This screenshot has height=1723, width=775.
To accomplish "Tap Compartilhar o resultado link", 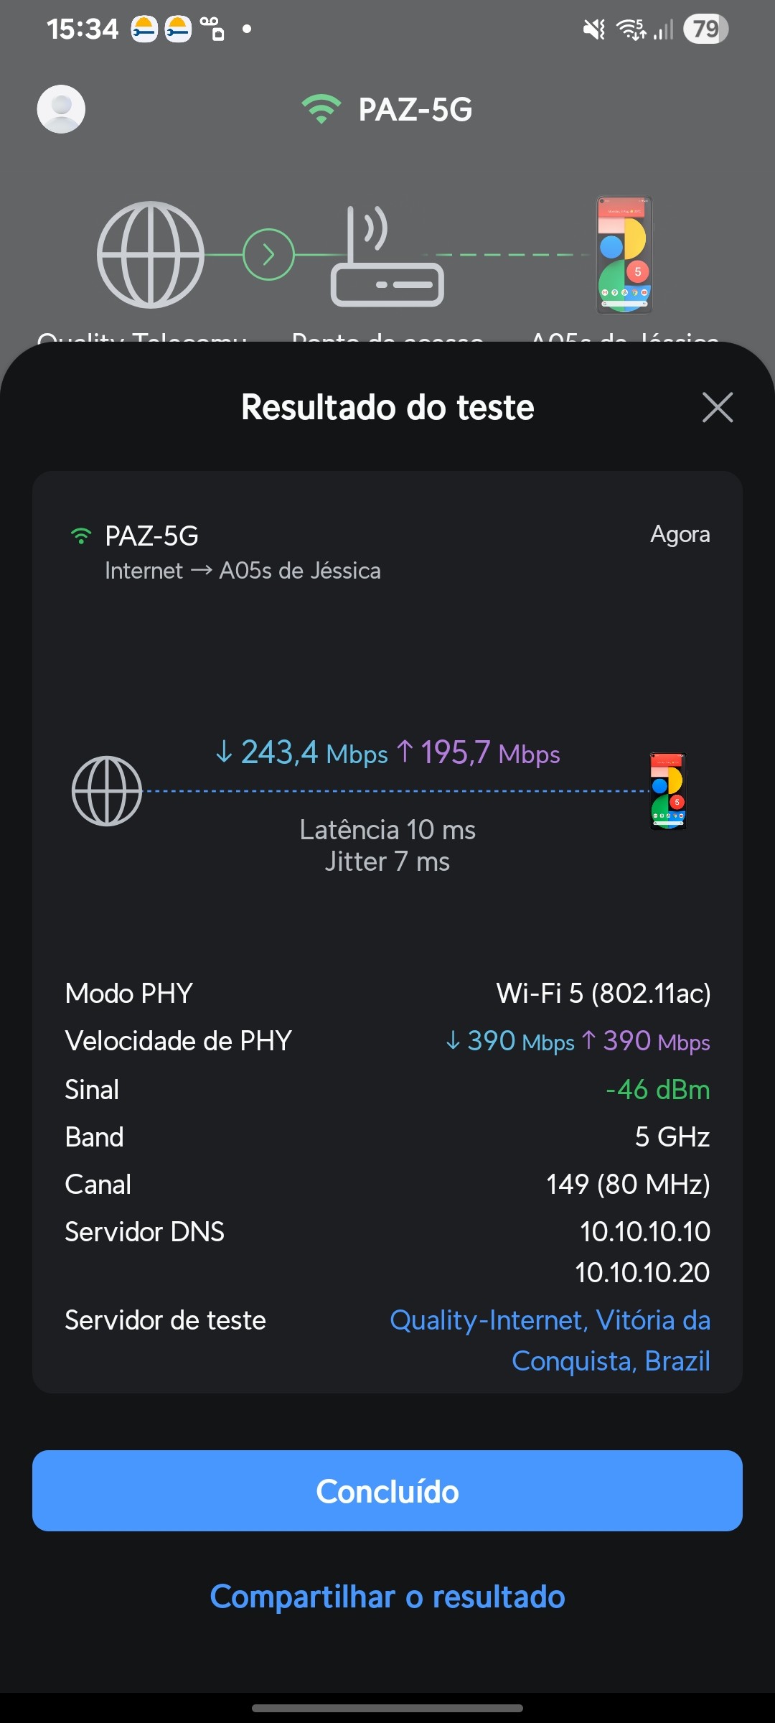I will coord(387,1597).
